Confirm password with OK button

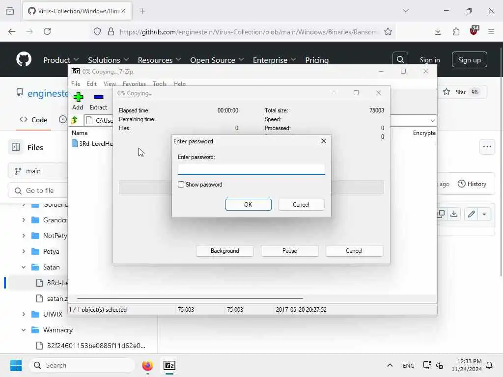coord(248,205)
